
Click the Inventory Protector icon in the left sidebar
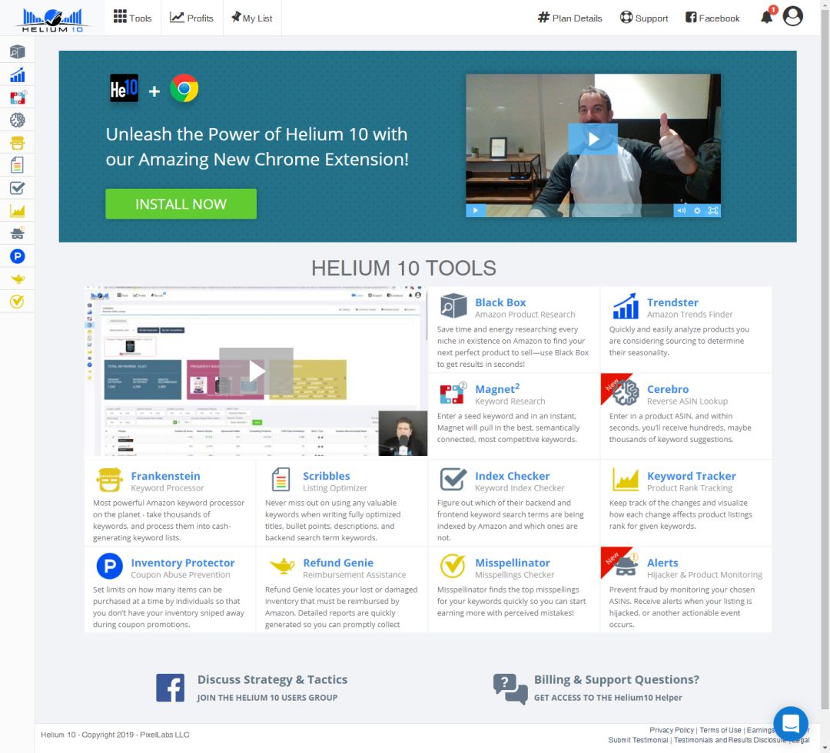coord(17,256)
